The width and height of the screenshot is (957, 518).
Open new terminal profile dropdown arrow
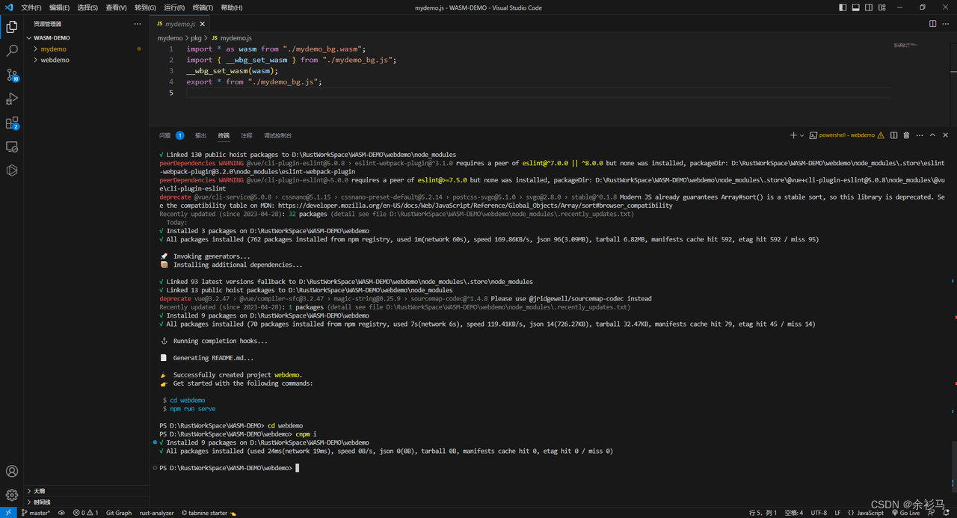802,135
